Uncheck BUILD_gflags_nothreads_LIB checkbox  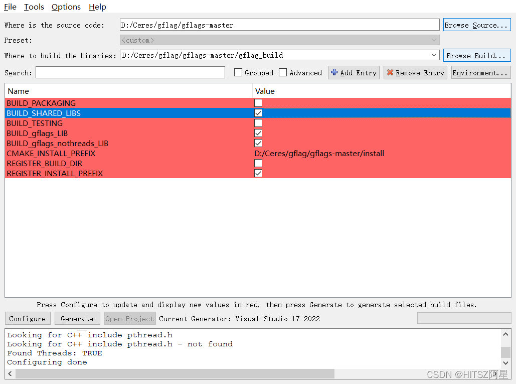coord(258,143)
